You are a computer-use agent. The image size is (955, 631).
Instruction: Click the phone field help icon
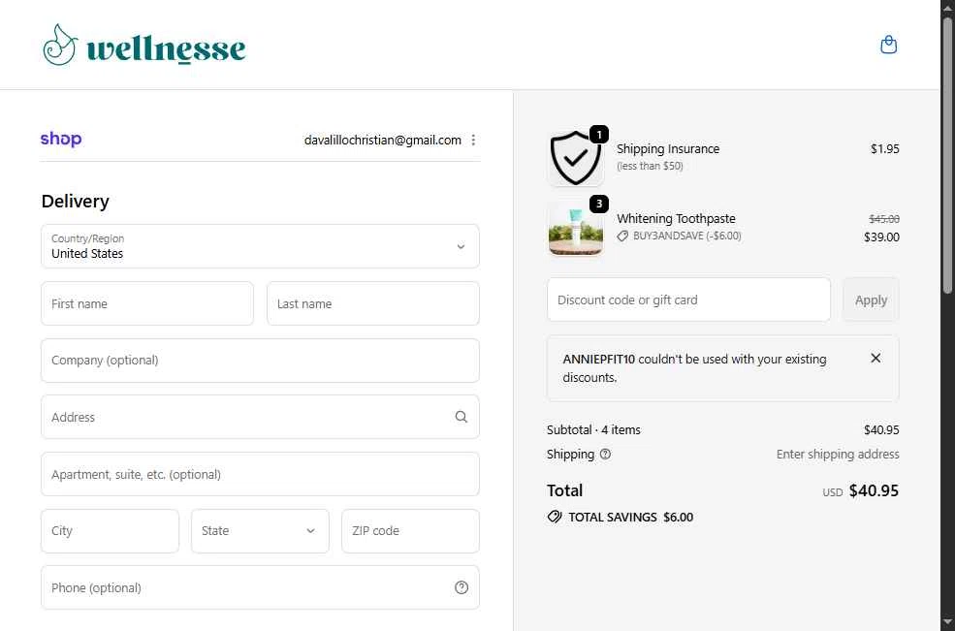pyautogui.click(x=462, y=587)
